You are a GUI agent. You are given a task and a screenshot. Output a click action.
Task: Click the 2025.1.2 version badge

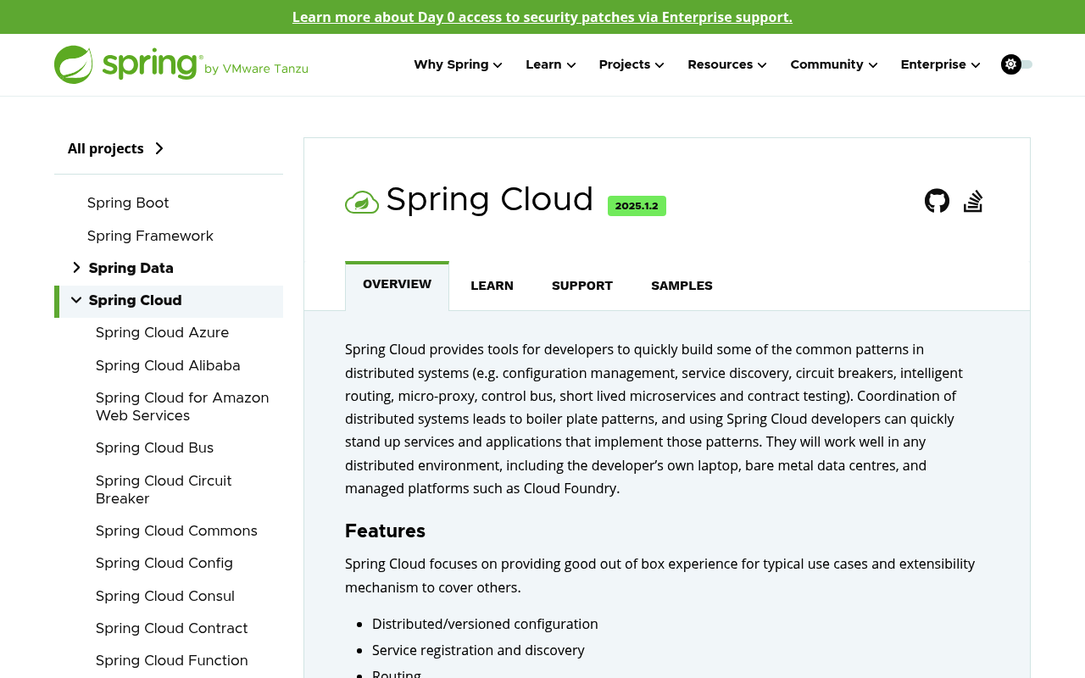[637, 206]
